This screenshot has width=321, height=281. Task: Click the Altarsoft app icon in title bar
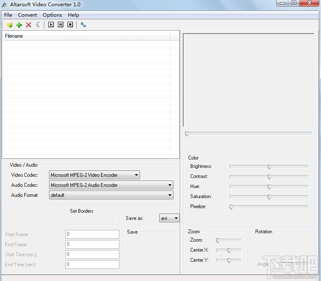coord(5,5)
